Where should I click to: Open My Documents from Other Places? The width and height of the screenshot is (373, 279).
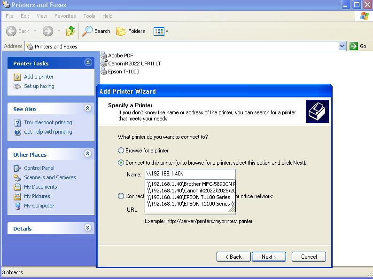40,187
